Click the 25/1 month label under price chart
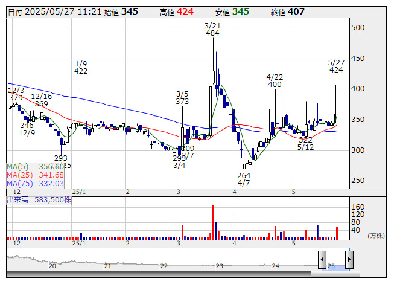The width and height of the screenshot is (394, 284). 79,192
